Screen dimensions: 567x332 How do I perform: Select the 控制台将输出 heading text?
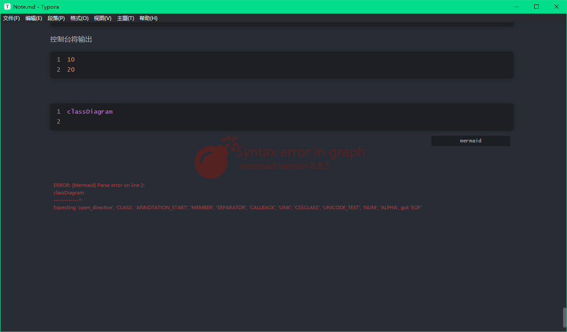(x=71, y=39)
